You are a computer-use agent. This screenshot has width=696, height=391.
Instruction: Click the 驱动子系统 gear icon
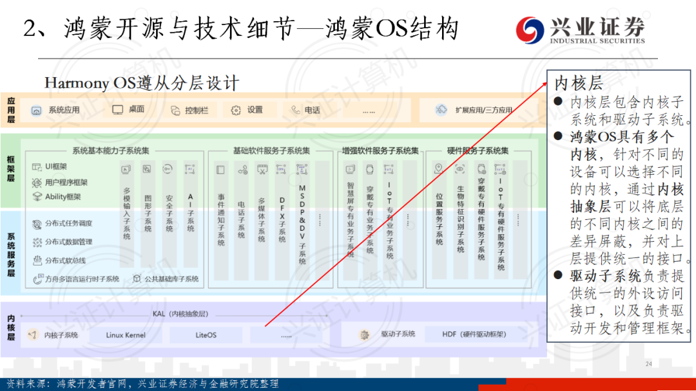(365, 334)
